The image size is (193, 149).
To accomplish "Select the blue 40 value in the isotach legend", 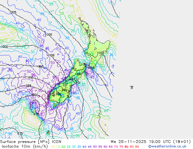I will (x=84, y=147).
